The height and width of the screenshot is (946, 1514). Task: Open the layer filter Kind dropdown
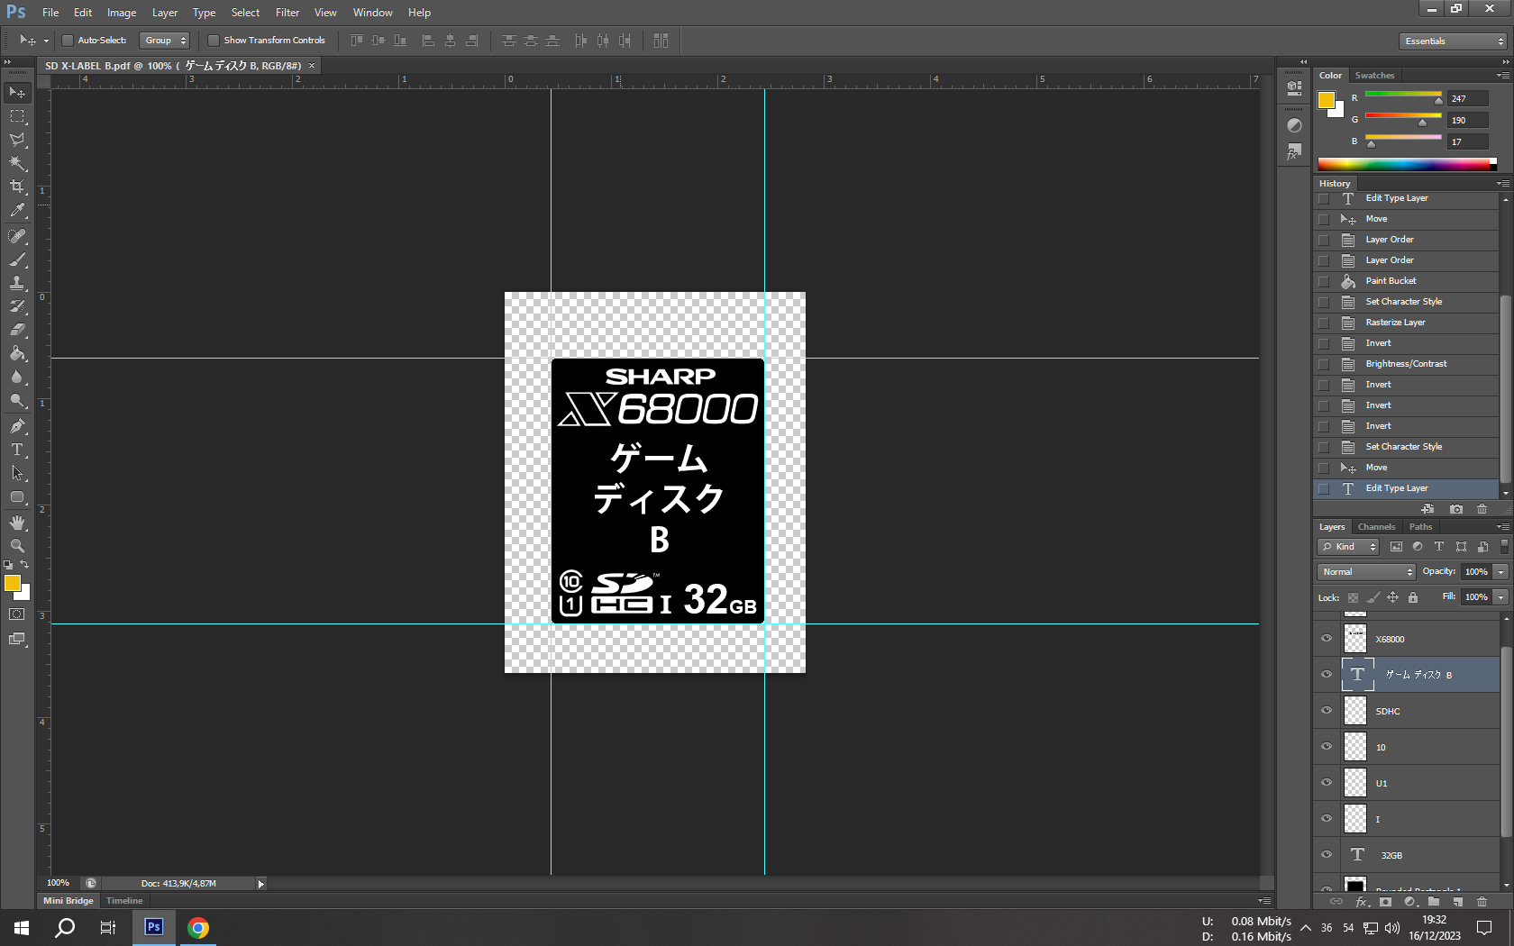pos(1348,547)
